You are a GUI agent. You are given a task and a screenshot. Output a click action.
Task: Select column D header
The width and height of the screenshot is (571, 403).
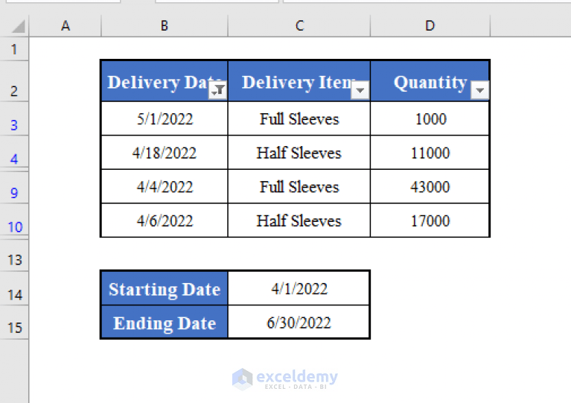point(430,26)
